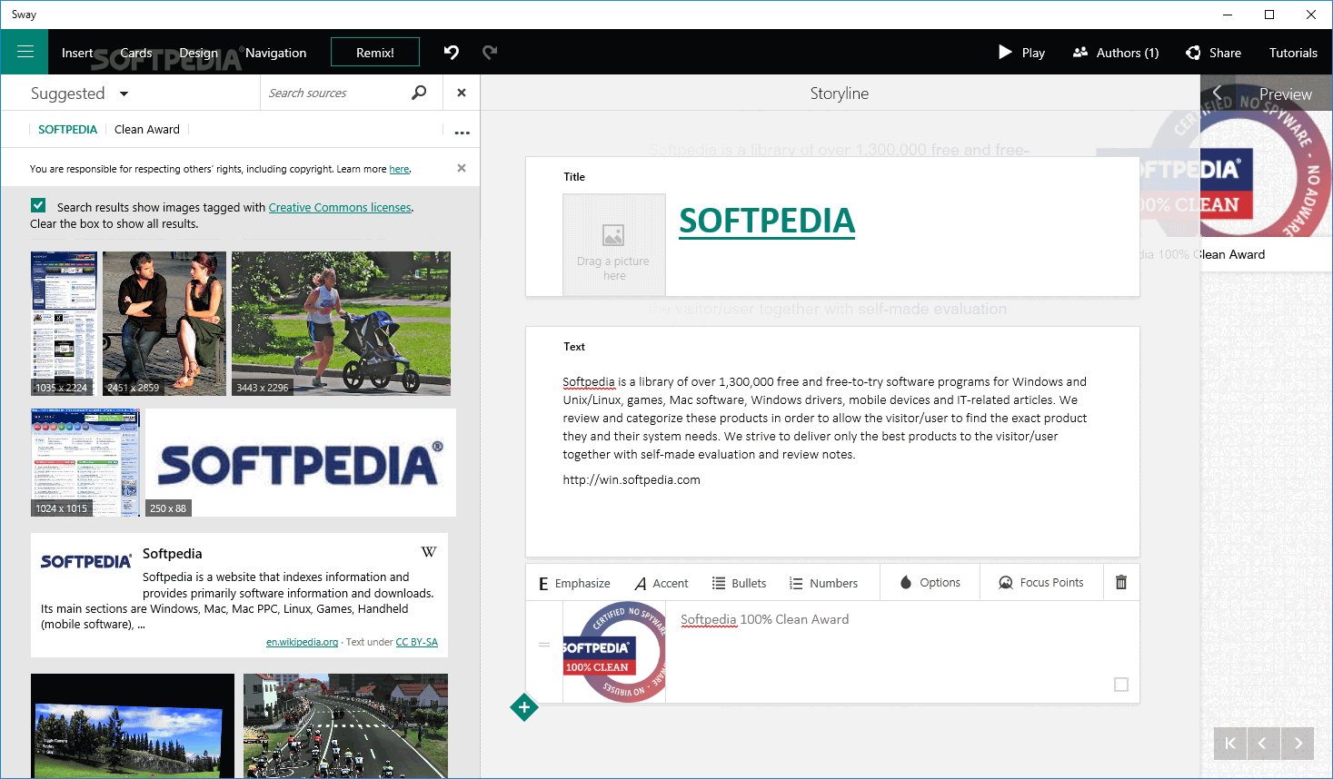Add a new card with the green plus
Image resolution: width=1333 pixels, height=779 pixels.
pos(524,707)
